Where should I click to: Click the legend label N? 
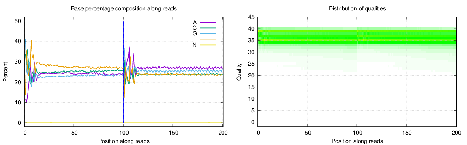[195, 45]
